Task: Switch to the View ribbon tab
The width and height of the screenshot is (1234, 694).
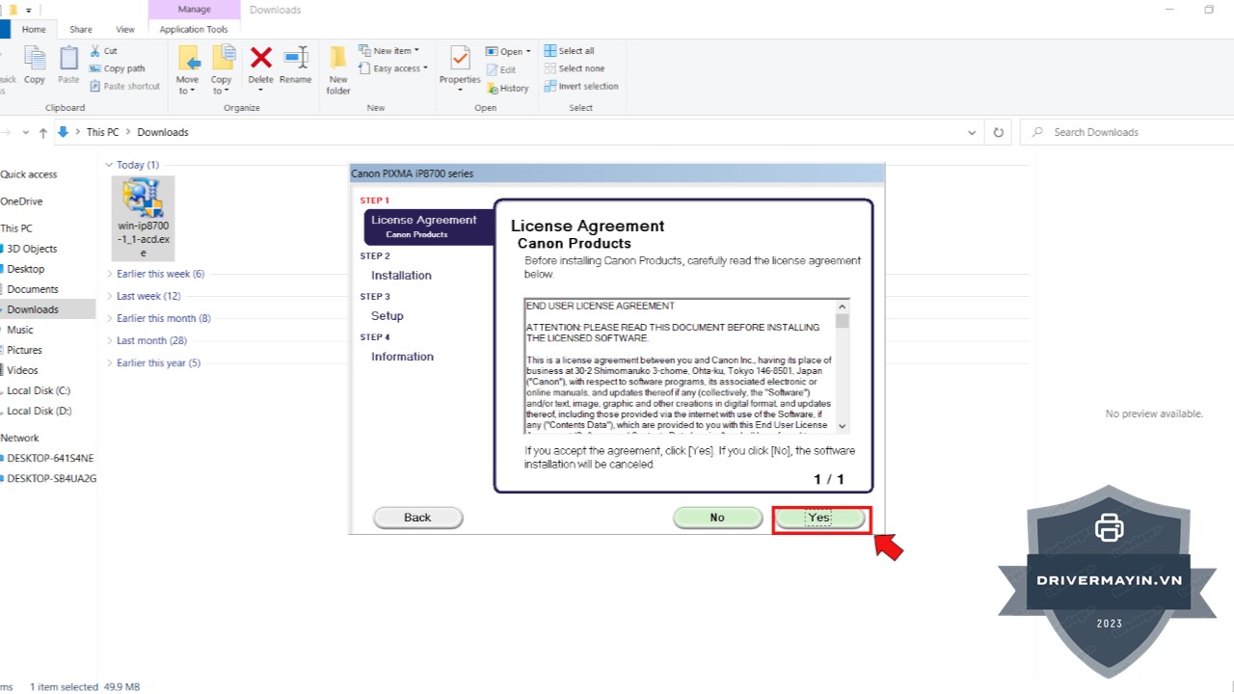Action: coord(125,30)
